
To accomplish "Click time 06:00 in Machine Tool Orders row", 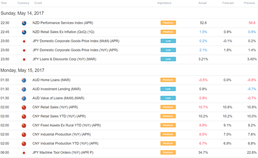I will pyautogui.click(x=5, y=152).
